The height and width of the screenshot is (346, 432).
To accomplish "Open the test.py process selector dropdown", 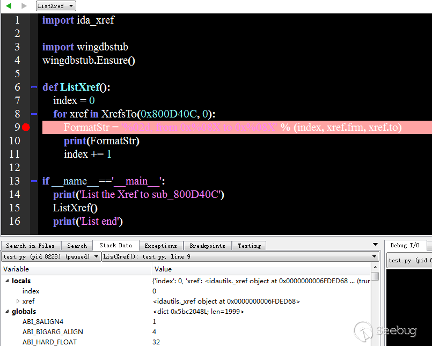I will point(51,256).
